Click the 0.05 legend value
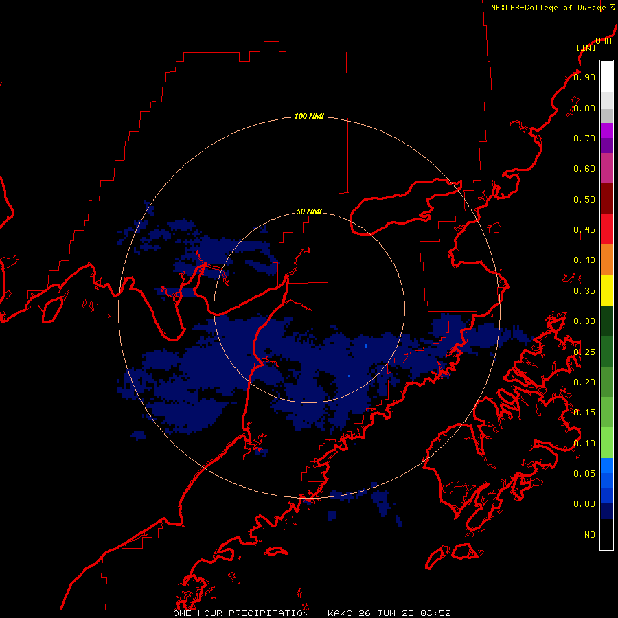The width and height of the screenshot is (618, 618). coord(584,474)
